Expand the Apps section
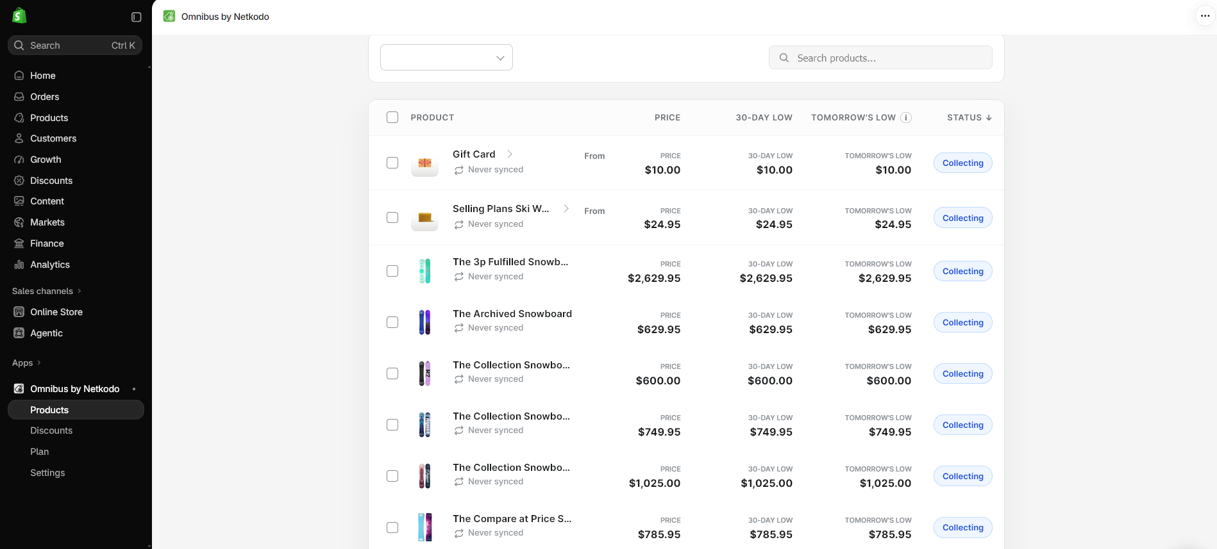Screen dimensions: 1217x549 pos(26,363)
